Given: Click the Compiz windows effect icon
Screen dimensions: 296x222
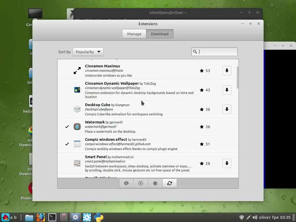Looking at the screenshot, I should tap(77, 144).
